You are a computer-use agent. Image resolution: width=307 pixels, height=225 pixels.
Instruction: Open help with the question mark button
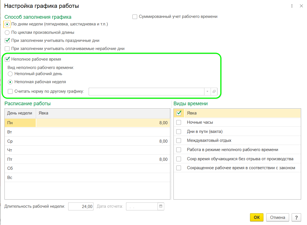tap(296, 217)
